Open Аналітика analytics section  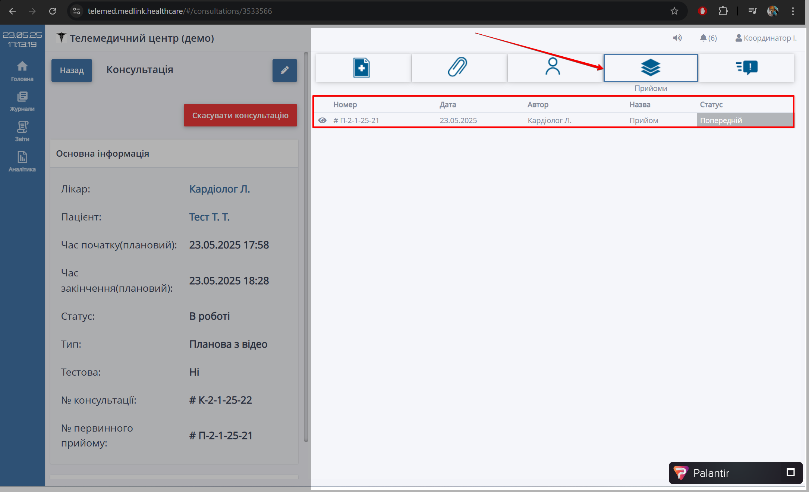coord(22,162)
